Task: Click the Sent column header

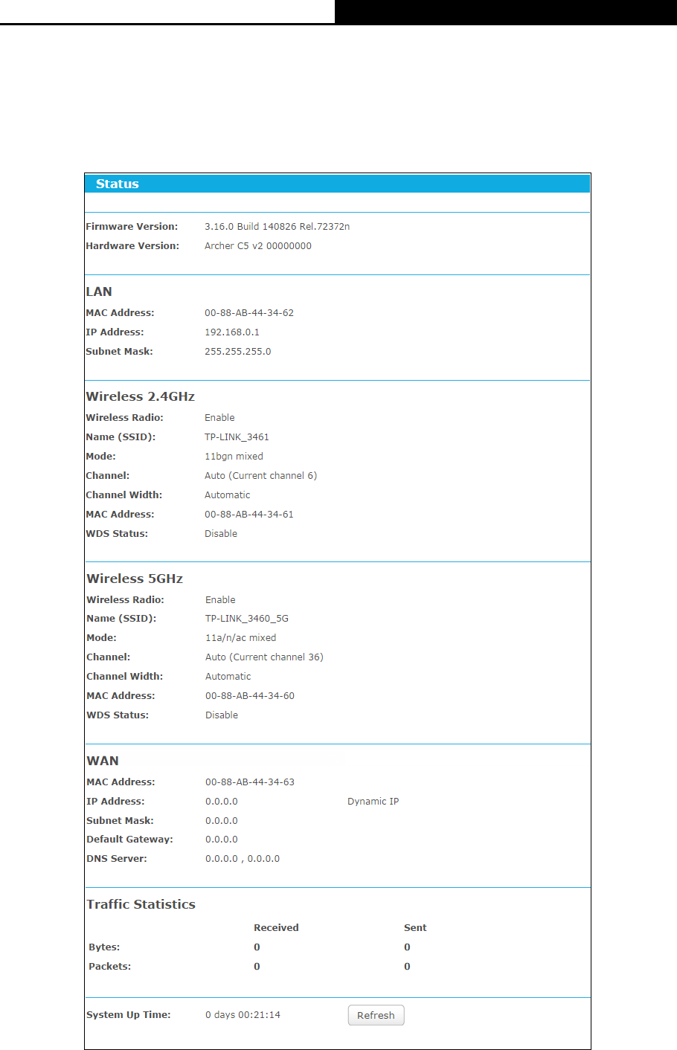Action: click(415, 928)
